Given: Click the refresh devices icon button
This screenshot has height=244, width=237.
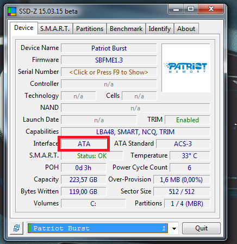Looking at the screenshot, I should click(16, 228).
